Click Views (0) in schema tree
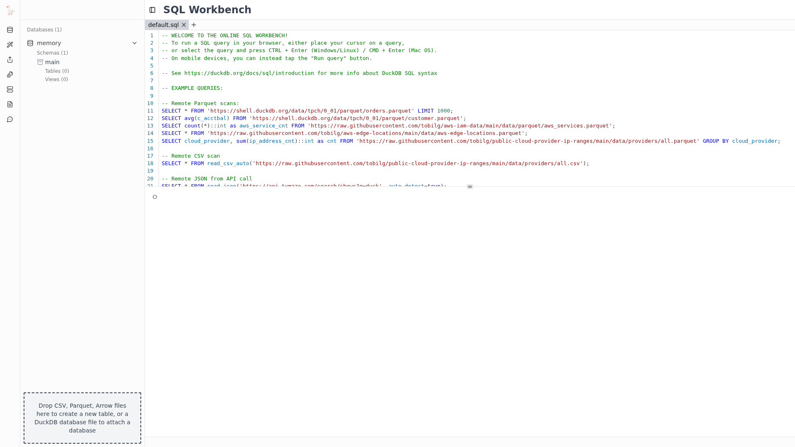This screenshot has width=795, height=447. pyautogui.click(x=56, y=79)
